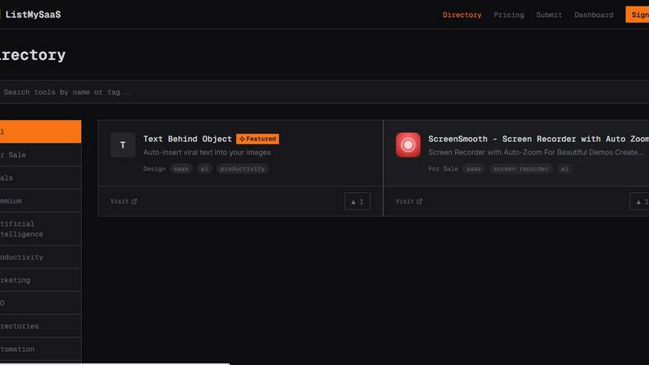This screenshot has height=365, width=649.
Task: Click ai tag on Text Behind Object
Action: [204, 169]
